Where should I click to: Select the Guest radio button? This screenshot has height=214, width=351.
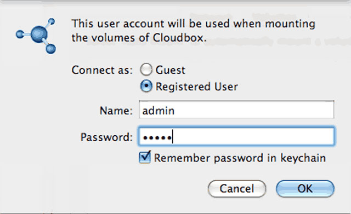point(146,70)
